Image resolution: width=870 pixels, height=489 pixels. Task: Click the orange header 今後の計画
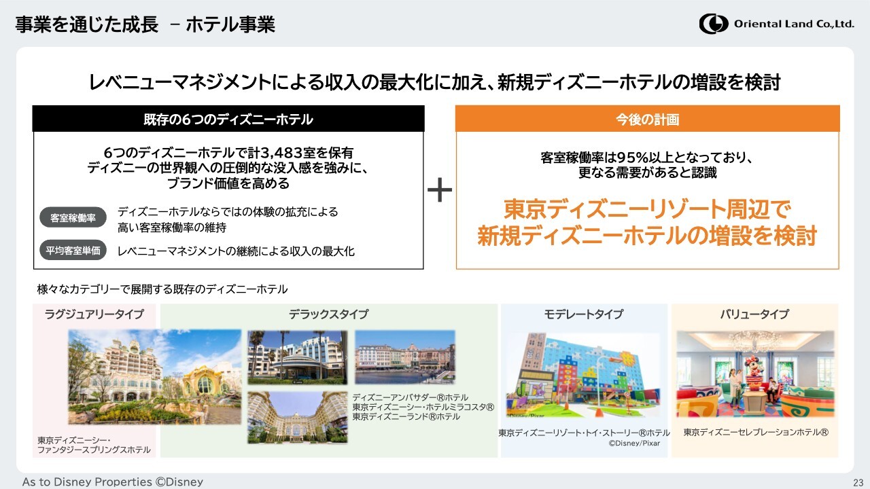[647, 119]
